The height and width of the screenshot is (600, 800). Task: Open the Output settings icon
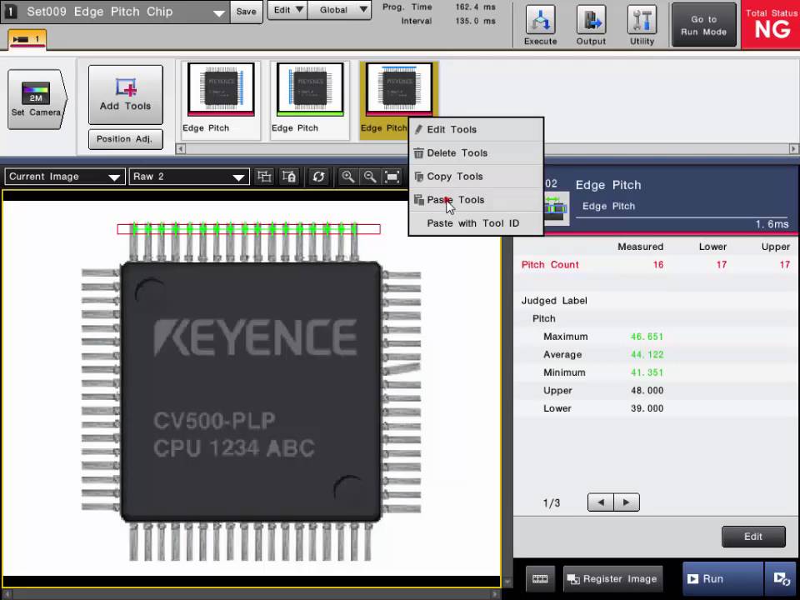click(x=591, y=24)
